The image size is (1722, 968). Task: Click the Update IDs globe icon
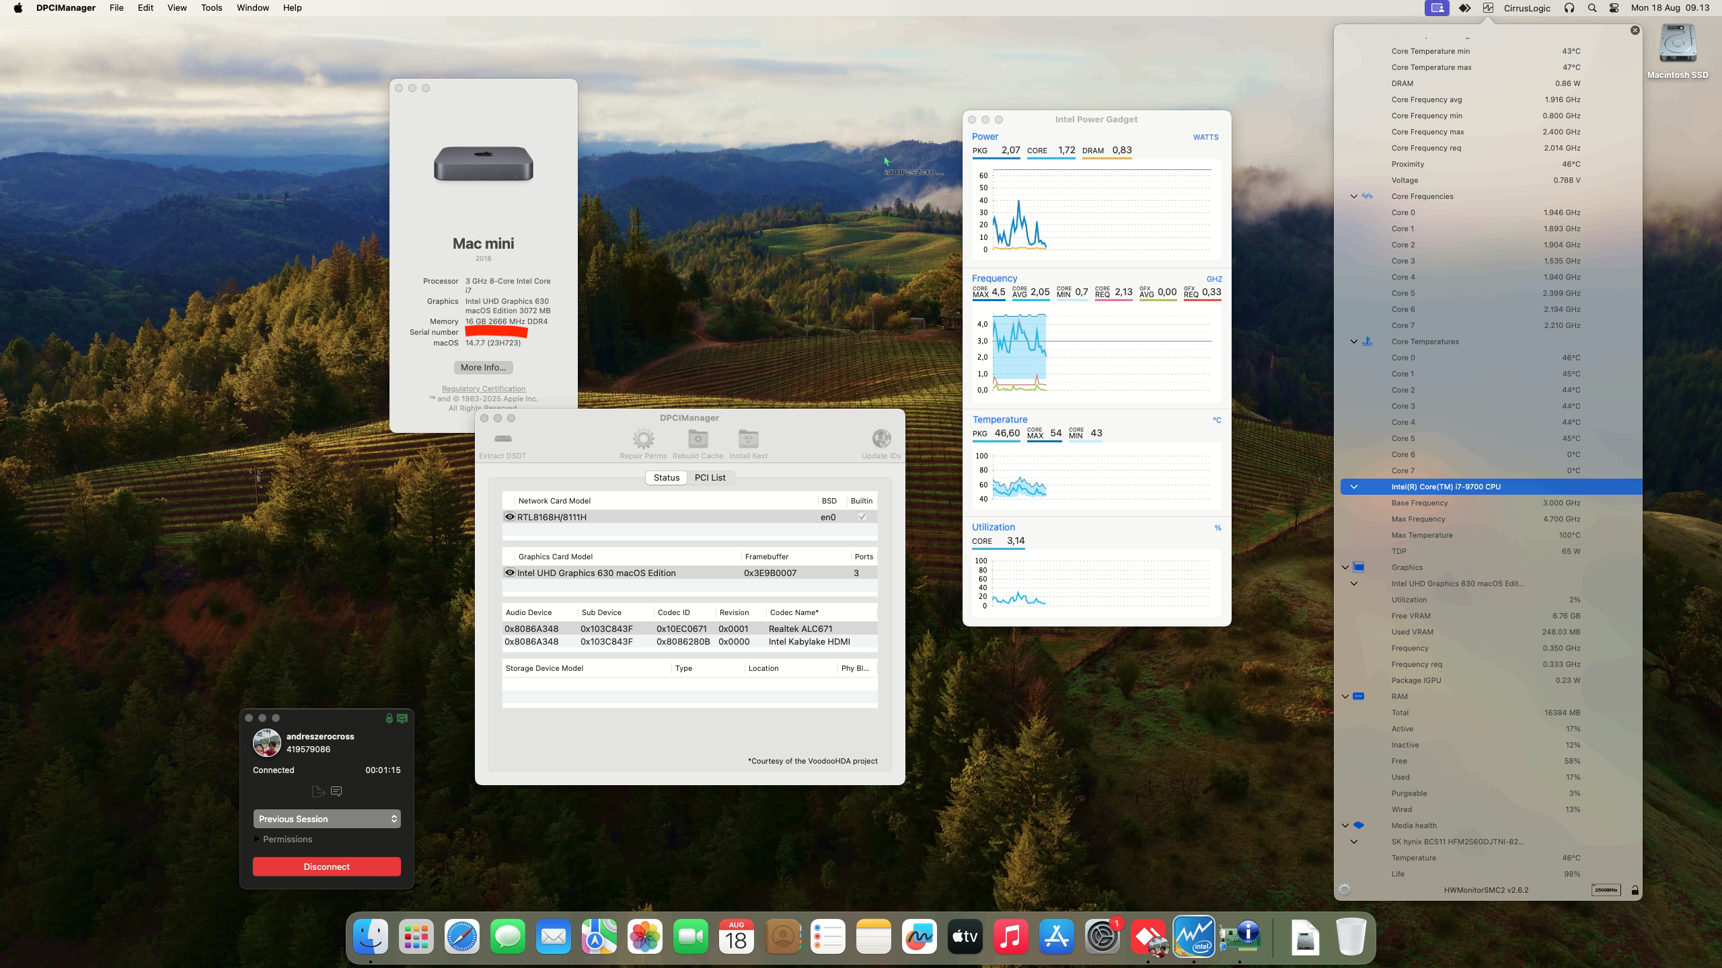pos(881,439)
